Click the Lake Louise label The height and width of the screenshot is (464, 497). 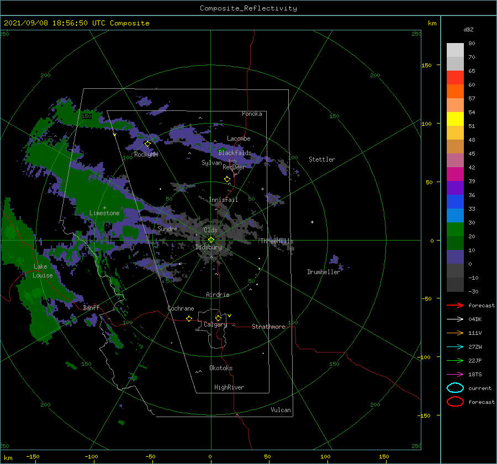click(43, 271)
